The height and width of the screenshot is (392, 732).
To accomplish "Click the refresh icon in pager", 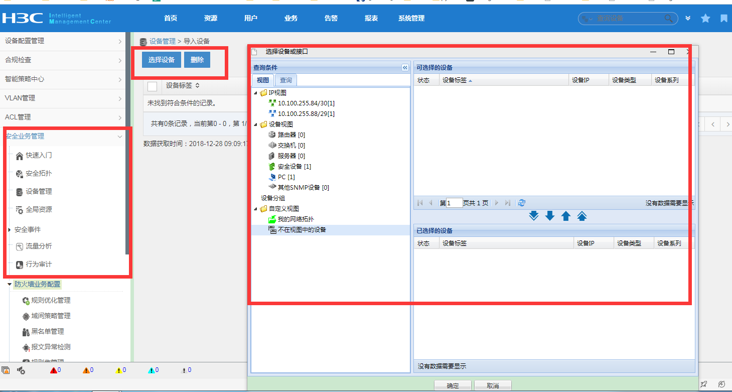I will (522, 203).
